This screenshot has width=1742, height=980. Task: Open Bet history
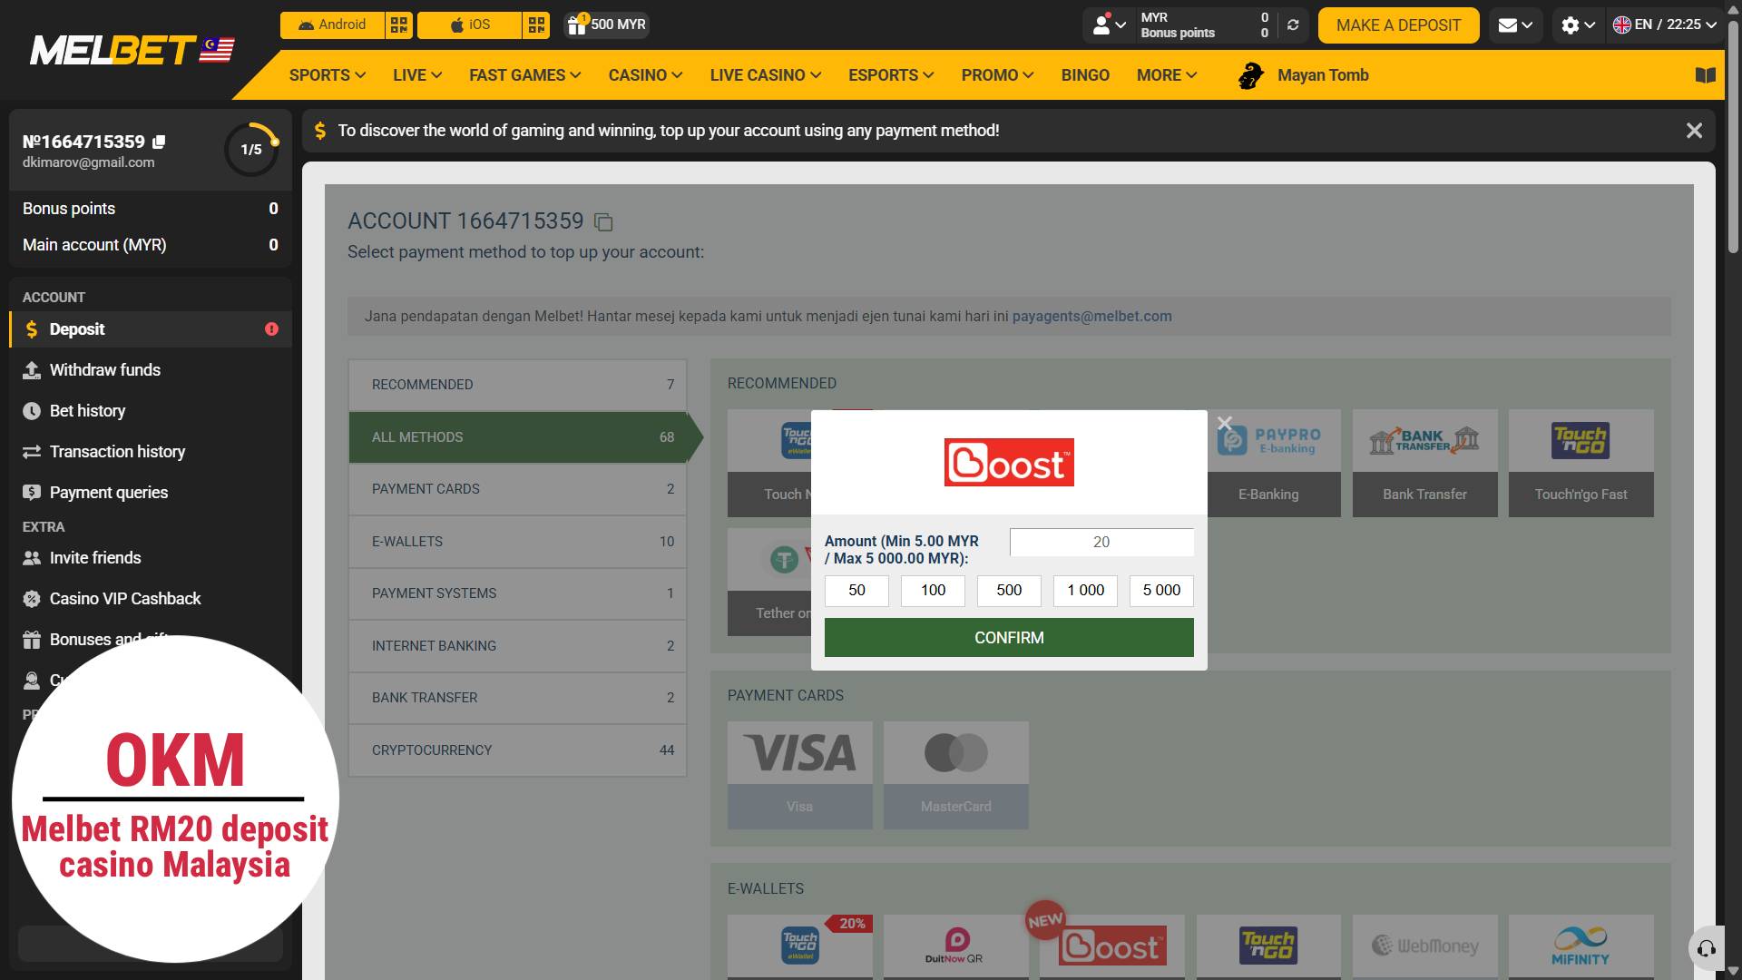pos(151,411)
